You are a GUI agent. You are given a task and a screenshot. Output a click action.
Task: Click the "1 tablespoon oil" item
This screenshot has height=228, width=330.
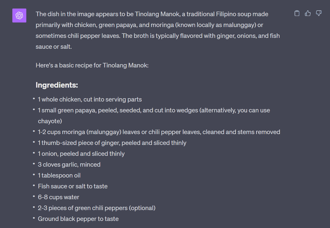pyautogui.click(x=59, y=175)
